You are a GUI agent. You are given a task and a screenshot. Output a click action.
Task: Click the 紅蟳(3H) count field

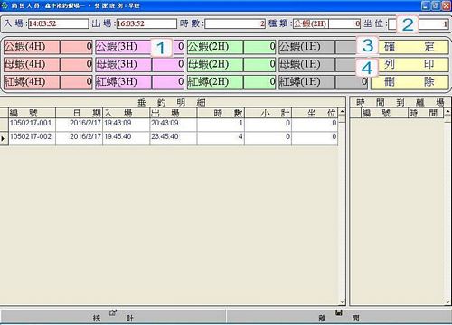[168, 82]
